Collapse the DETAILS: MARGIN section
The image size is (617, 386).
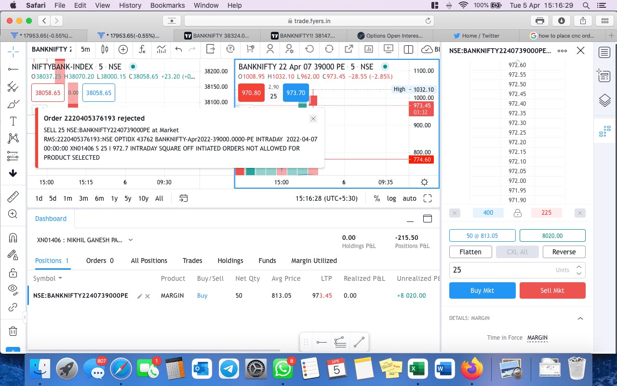(580, 318)
